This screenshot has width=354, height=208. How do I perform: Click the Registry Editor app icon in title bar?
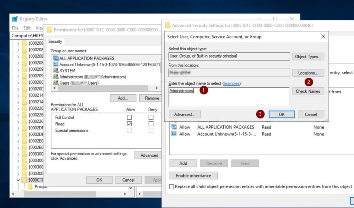click(x=15, y=19)
